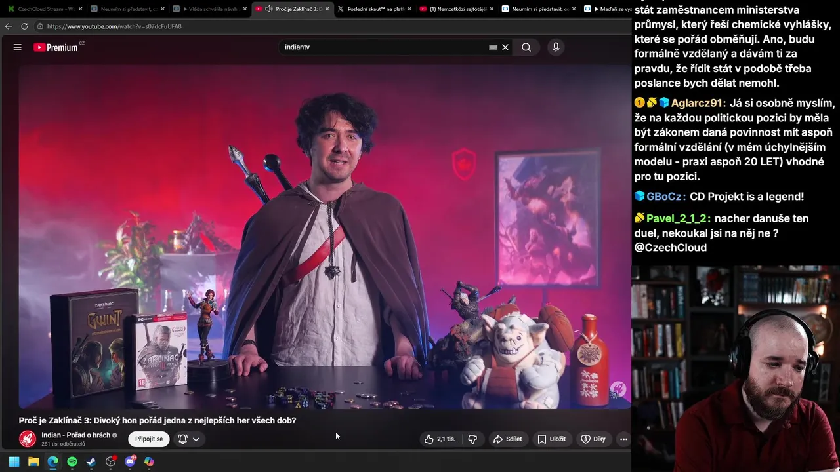This screenshot has width=840, height=472.
Task: Close the Proč je Zaklínač 3 tab
Action: pyautogui.click(x=327, y=9)
